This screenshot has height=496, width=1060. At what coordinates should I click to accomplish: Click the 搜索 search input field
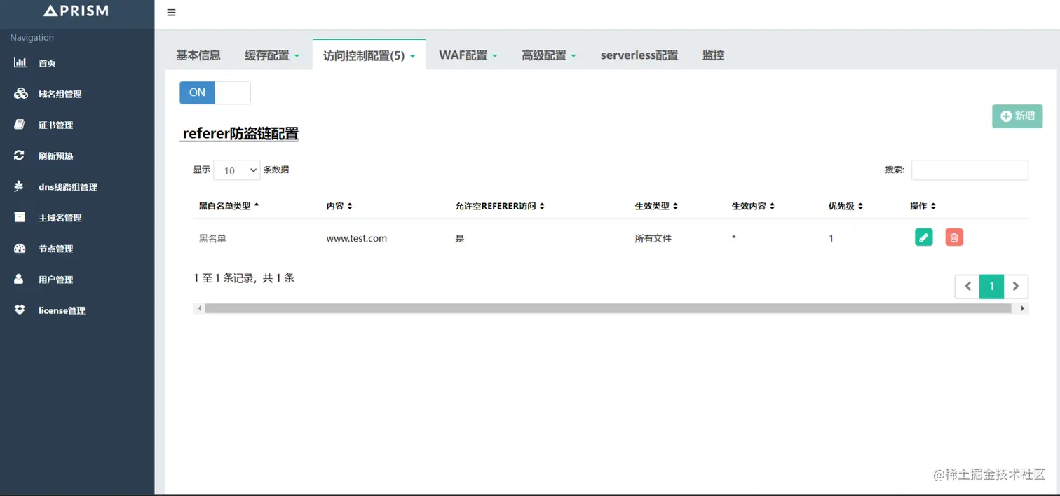[x=970, y=170]
